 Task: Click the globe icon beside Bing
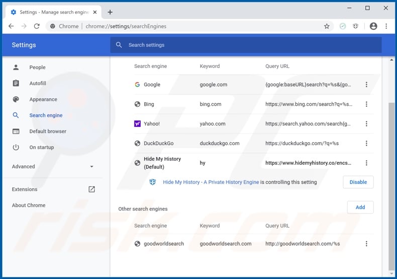click(137, 104)
